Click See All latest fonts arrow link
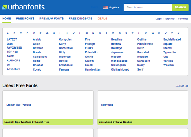191x137 pixels. [182, 86]
